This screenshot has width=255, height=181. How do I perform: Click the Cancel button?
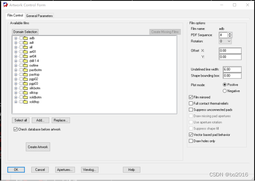(x=40, y=170)
